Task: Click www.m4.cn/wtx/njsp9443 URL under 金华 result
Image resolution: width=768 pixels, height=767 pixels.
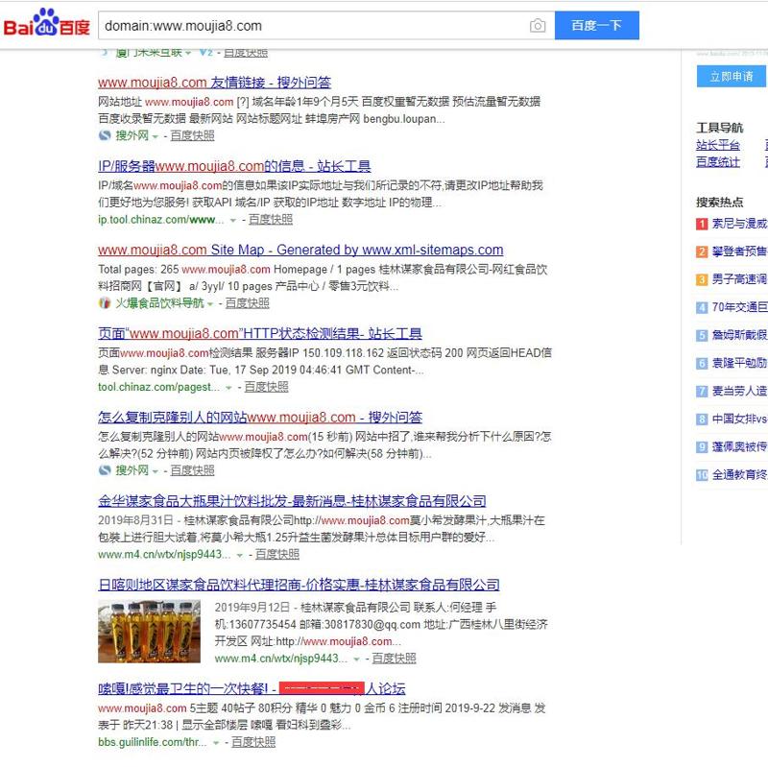Action: pyautogui.click(x=164, y=555)
